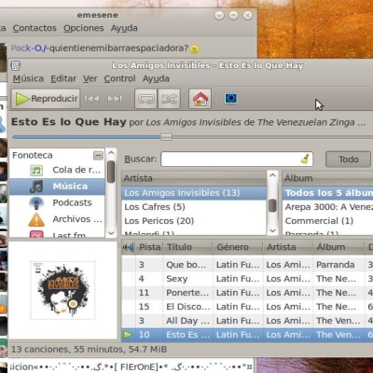The height and width of the screenshot is (373, 373).
Task: Click the blue visualization toolbar icon
Action: (231, 99)
